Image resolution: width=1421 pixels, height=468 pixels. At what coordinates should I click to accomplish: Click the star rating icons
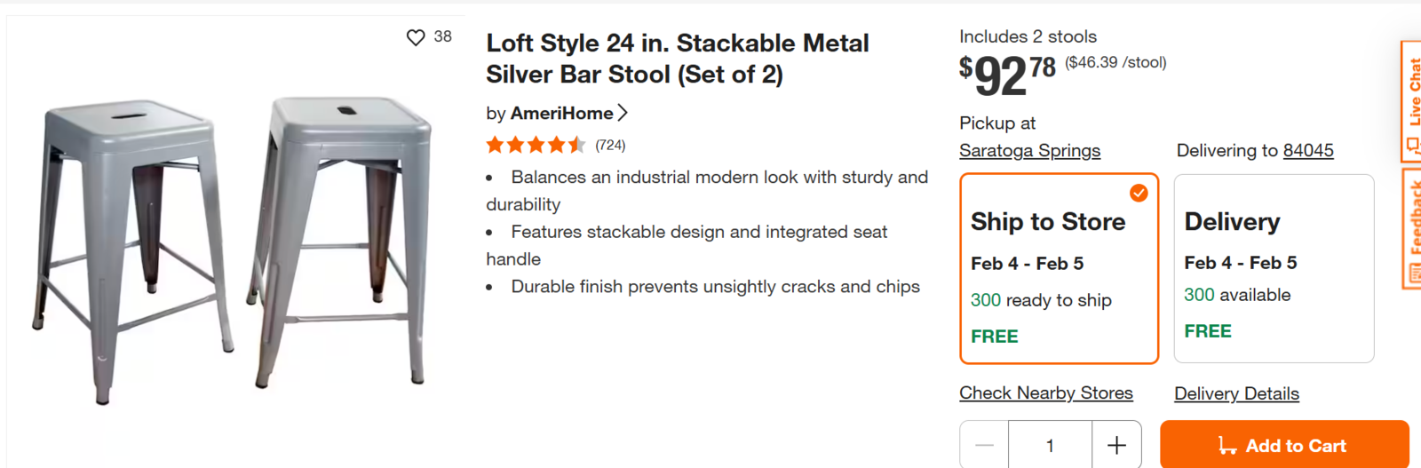(x=536, y=145)
